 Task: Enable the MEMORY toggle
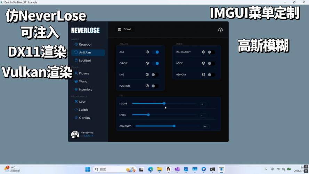pos(211,74)
